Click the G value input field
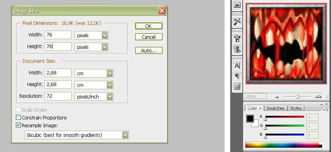This screenshot has width=331, height=152. [x=312, y=126]
